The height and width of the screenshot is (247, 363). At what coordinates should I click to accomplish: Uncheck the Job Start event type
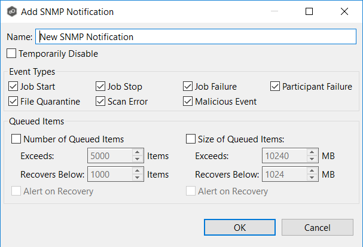(13, 86)
